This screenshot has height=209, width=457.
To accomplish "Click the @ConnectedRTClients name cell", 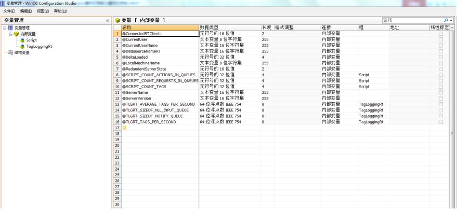I will pos(160,34).
